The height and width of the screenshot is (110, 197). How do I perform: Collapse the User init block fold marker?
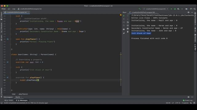coord(10,67)
